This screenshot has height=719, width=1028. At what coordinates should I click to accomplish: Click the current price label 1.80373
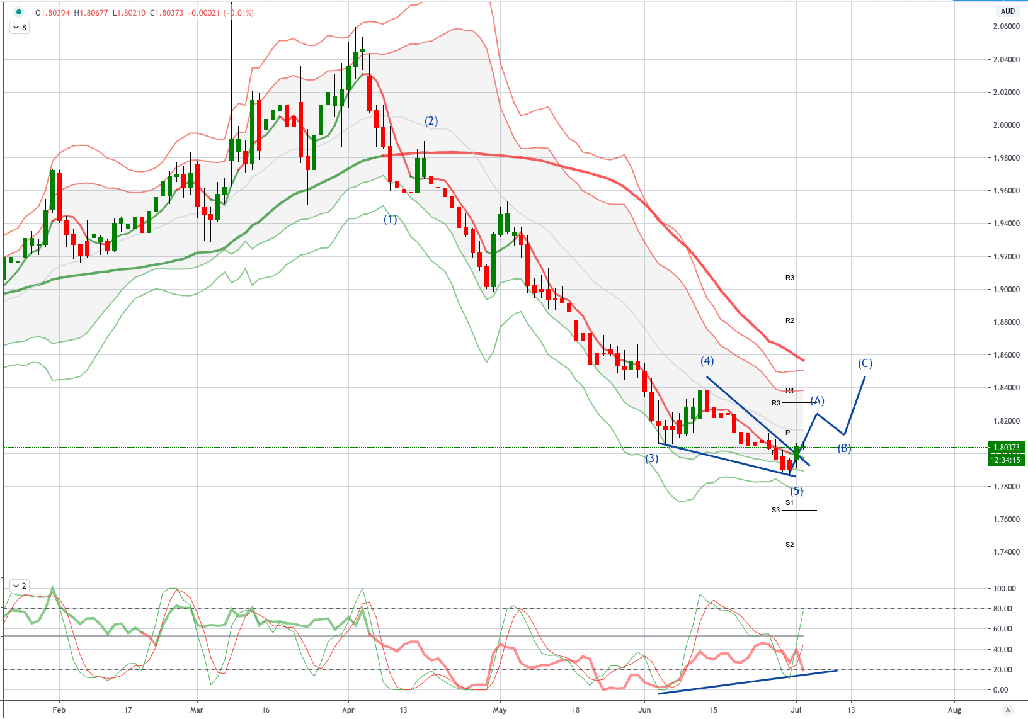[1006, 448]
